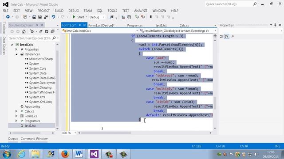Collapse the References tree node
The width and height of the screenshot is (284, 159).
16,54
